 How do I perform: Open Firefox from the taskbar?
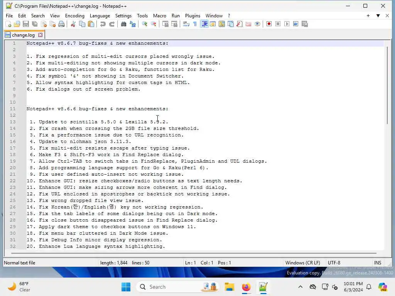246,287
